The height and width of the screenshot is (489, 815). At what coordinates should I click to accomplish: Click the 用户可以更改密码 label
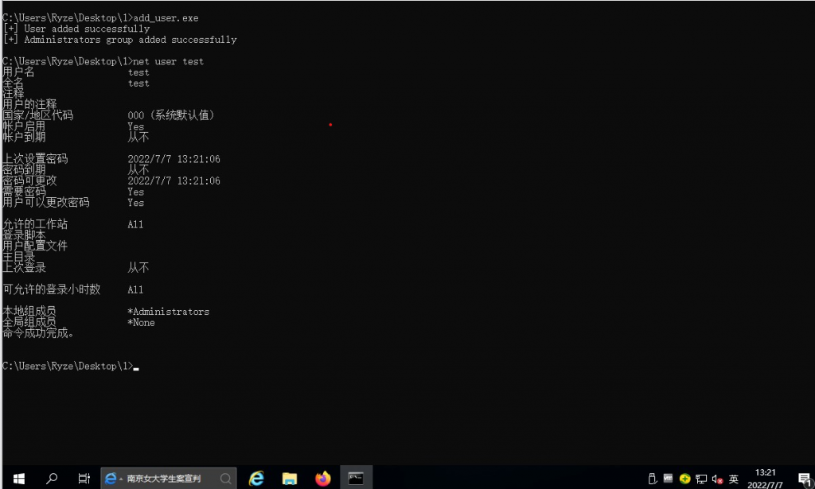45,203
